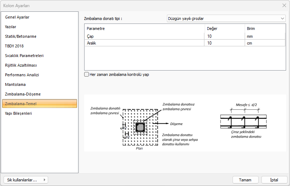Image resolution: width=290 pixels, height=186 pixels.
Task: Open Sıcaklık Parametreleri section
Action: pos(24,56)
